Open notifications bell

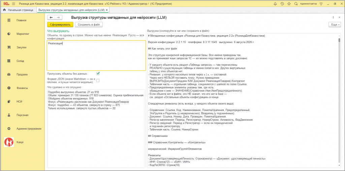click(x=275, y=4)
